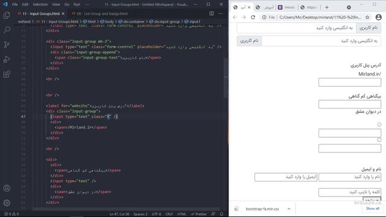This screenshot has width=386, height=217.
Task: Focus the text input under Mirland.ir/
Action: tap(350, 82)
